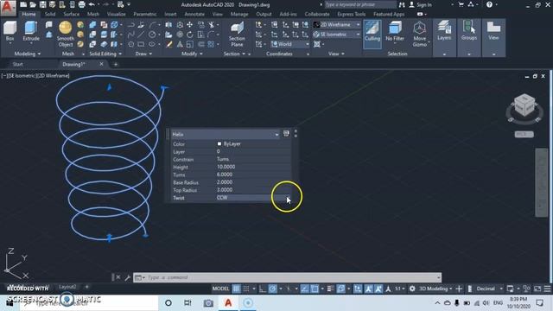Select the Extrude tool
Image resolution: width=553 pixels, height=311 pixels.
[x=31, y=32]
